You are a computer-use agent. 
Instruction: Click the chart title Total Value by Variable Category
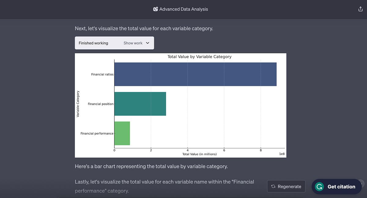(199, 57)
